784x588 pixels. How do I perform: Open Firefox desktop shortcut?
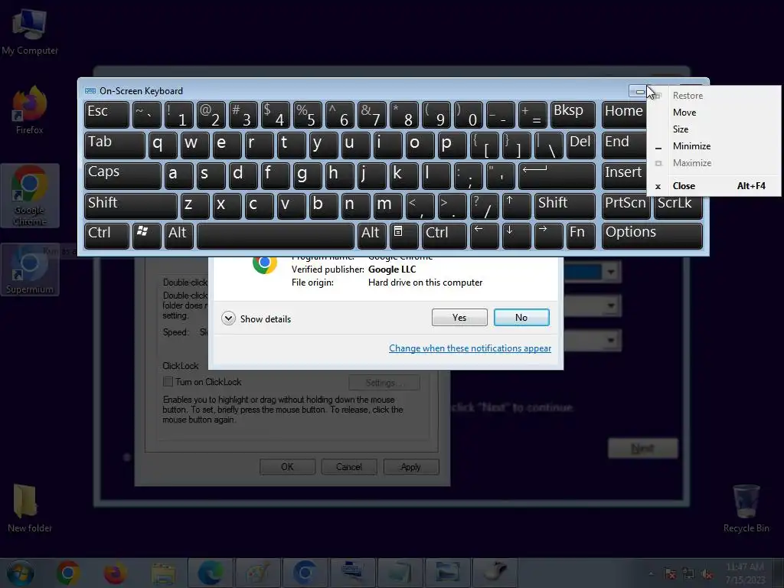point(30,110)
